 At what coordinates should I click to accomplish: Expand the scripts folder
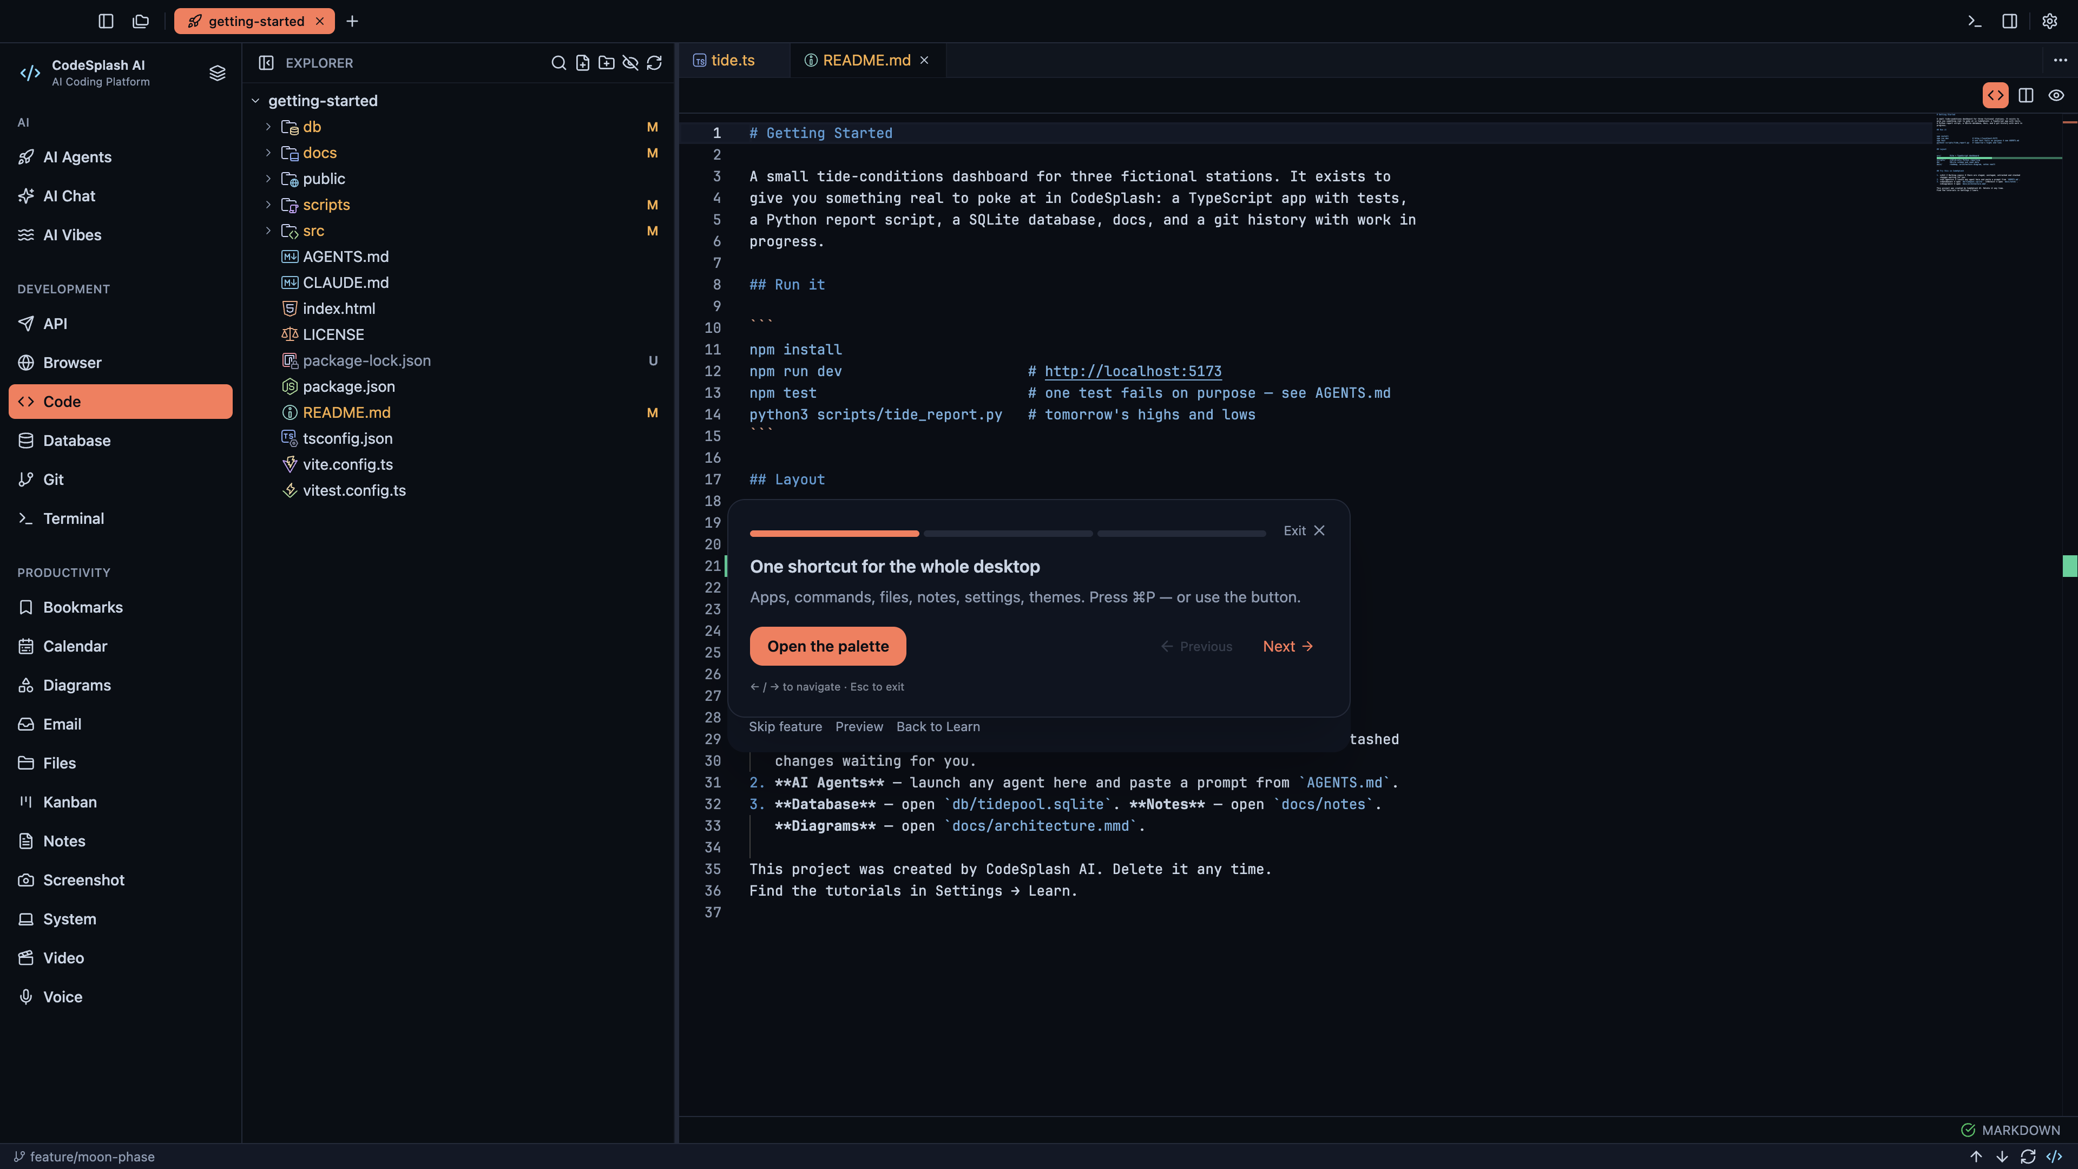(268, 205)
